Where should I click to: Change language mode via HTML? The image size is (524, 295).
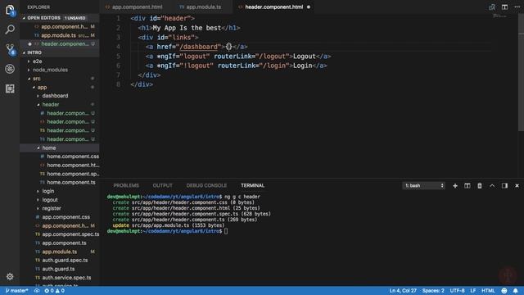488,291
